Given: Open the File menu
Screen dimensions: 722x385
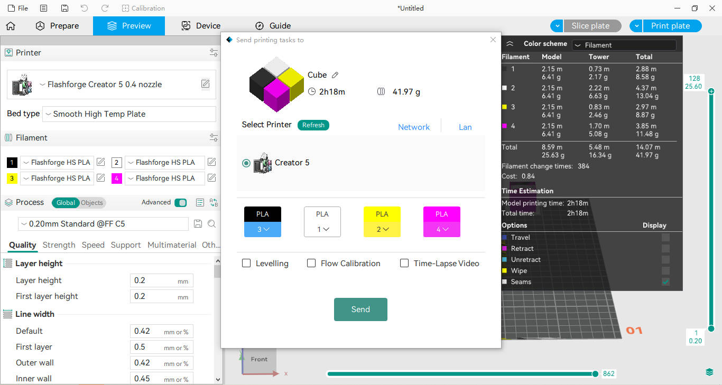Looking at the screenshot, I should (18, 8).
